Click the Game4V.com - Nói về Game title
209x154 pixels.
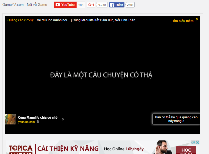(x=25, y=5)
